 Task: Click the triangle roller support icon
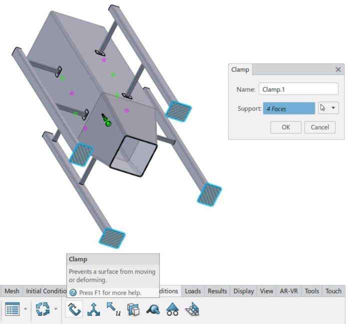pos(172,309)
